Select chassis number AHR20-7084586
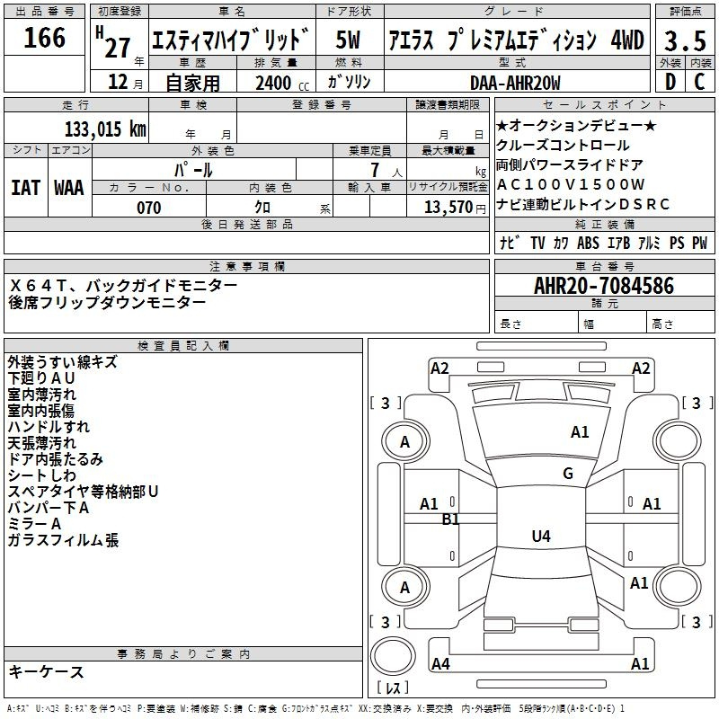Image resolution: width=719 pixels, height=719 pixels. coord(603,286)
